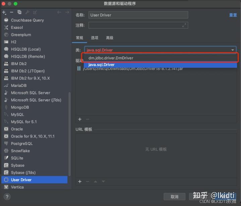
Task: Switch to the 选项 tab
Action: pyautogui.click(x=95, y=38)
